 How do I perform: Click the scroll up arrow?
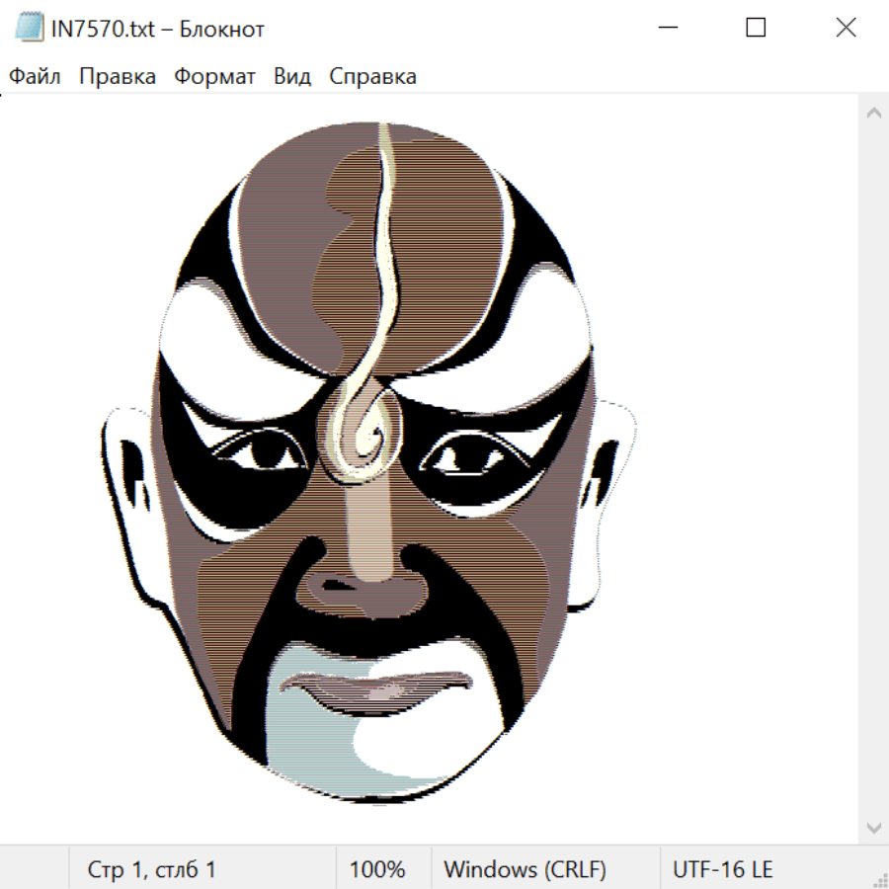[x=873, y=114]
